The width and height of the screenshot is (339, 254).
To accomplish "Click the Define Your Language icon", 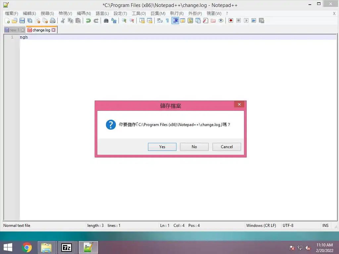I will (x=183, y=21).
